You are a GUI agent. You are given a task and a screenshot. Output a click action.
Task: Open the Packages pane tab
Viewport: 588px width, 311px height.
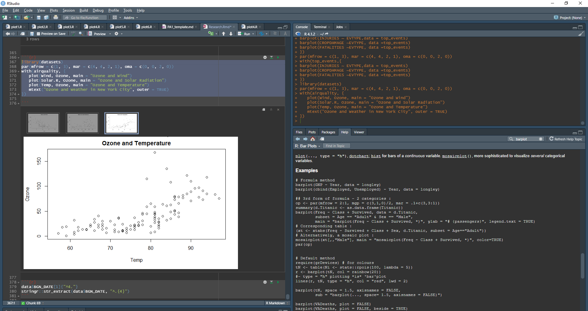(x=328, y=132)
